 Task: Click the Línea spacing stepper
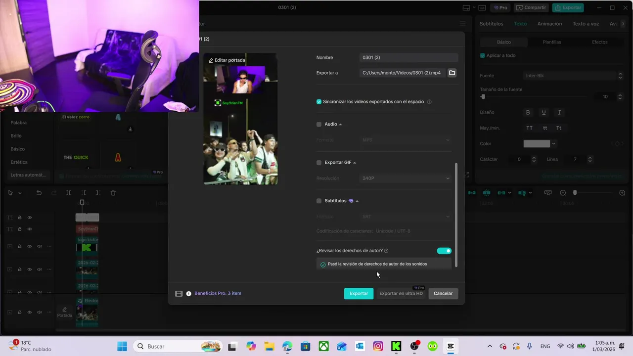[x=589, y=159]
